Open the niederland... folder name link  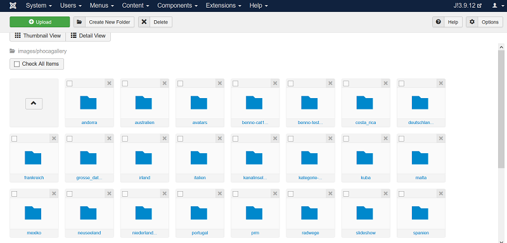point(144,233)
